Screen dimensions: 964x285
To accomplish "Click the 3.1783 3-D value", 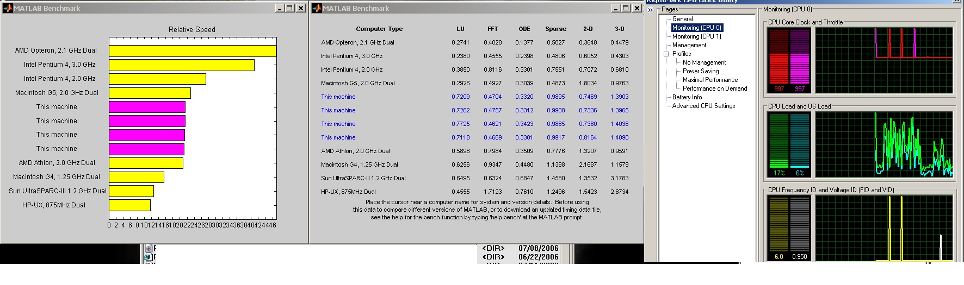I will pos(619,178).
